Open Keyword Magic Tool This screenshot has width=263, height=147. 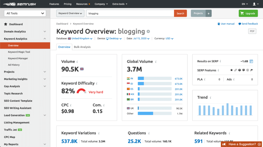pyautogui.click(x=19, y=52)
